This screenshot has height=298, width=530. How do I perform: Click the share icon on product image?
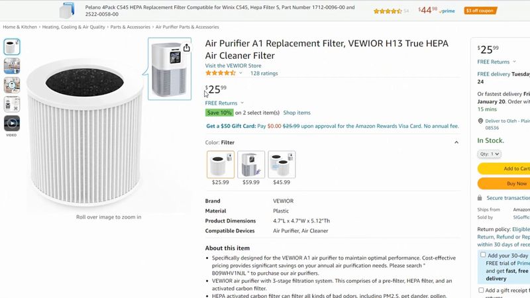(x=186, y=48)
